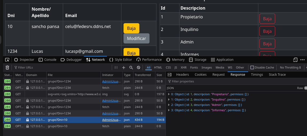The image size is (307, 136).
Task: Clear network log with trash icon
Action: [7, 68]
